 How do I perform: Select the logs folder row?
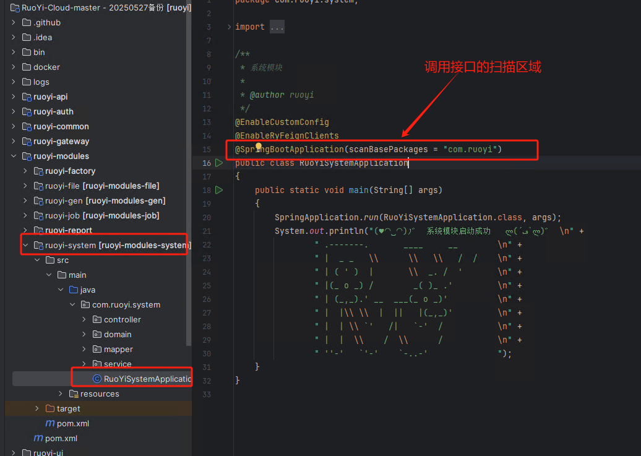(x=98, y=82)
